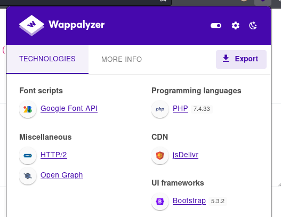The image size is (281, 217).
Task: Switch to dark mode moon icon
Action: click(253, 26)
